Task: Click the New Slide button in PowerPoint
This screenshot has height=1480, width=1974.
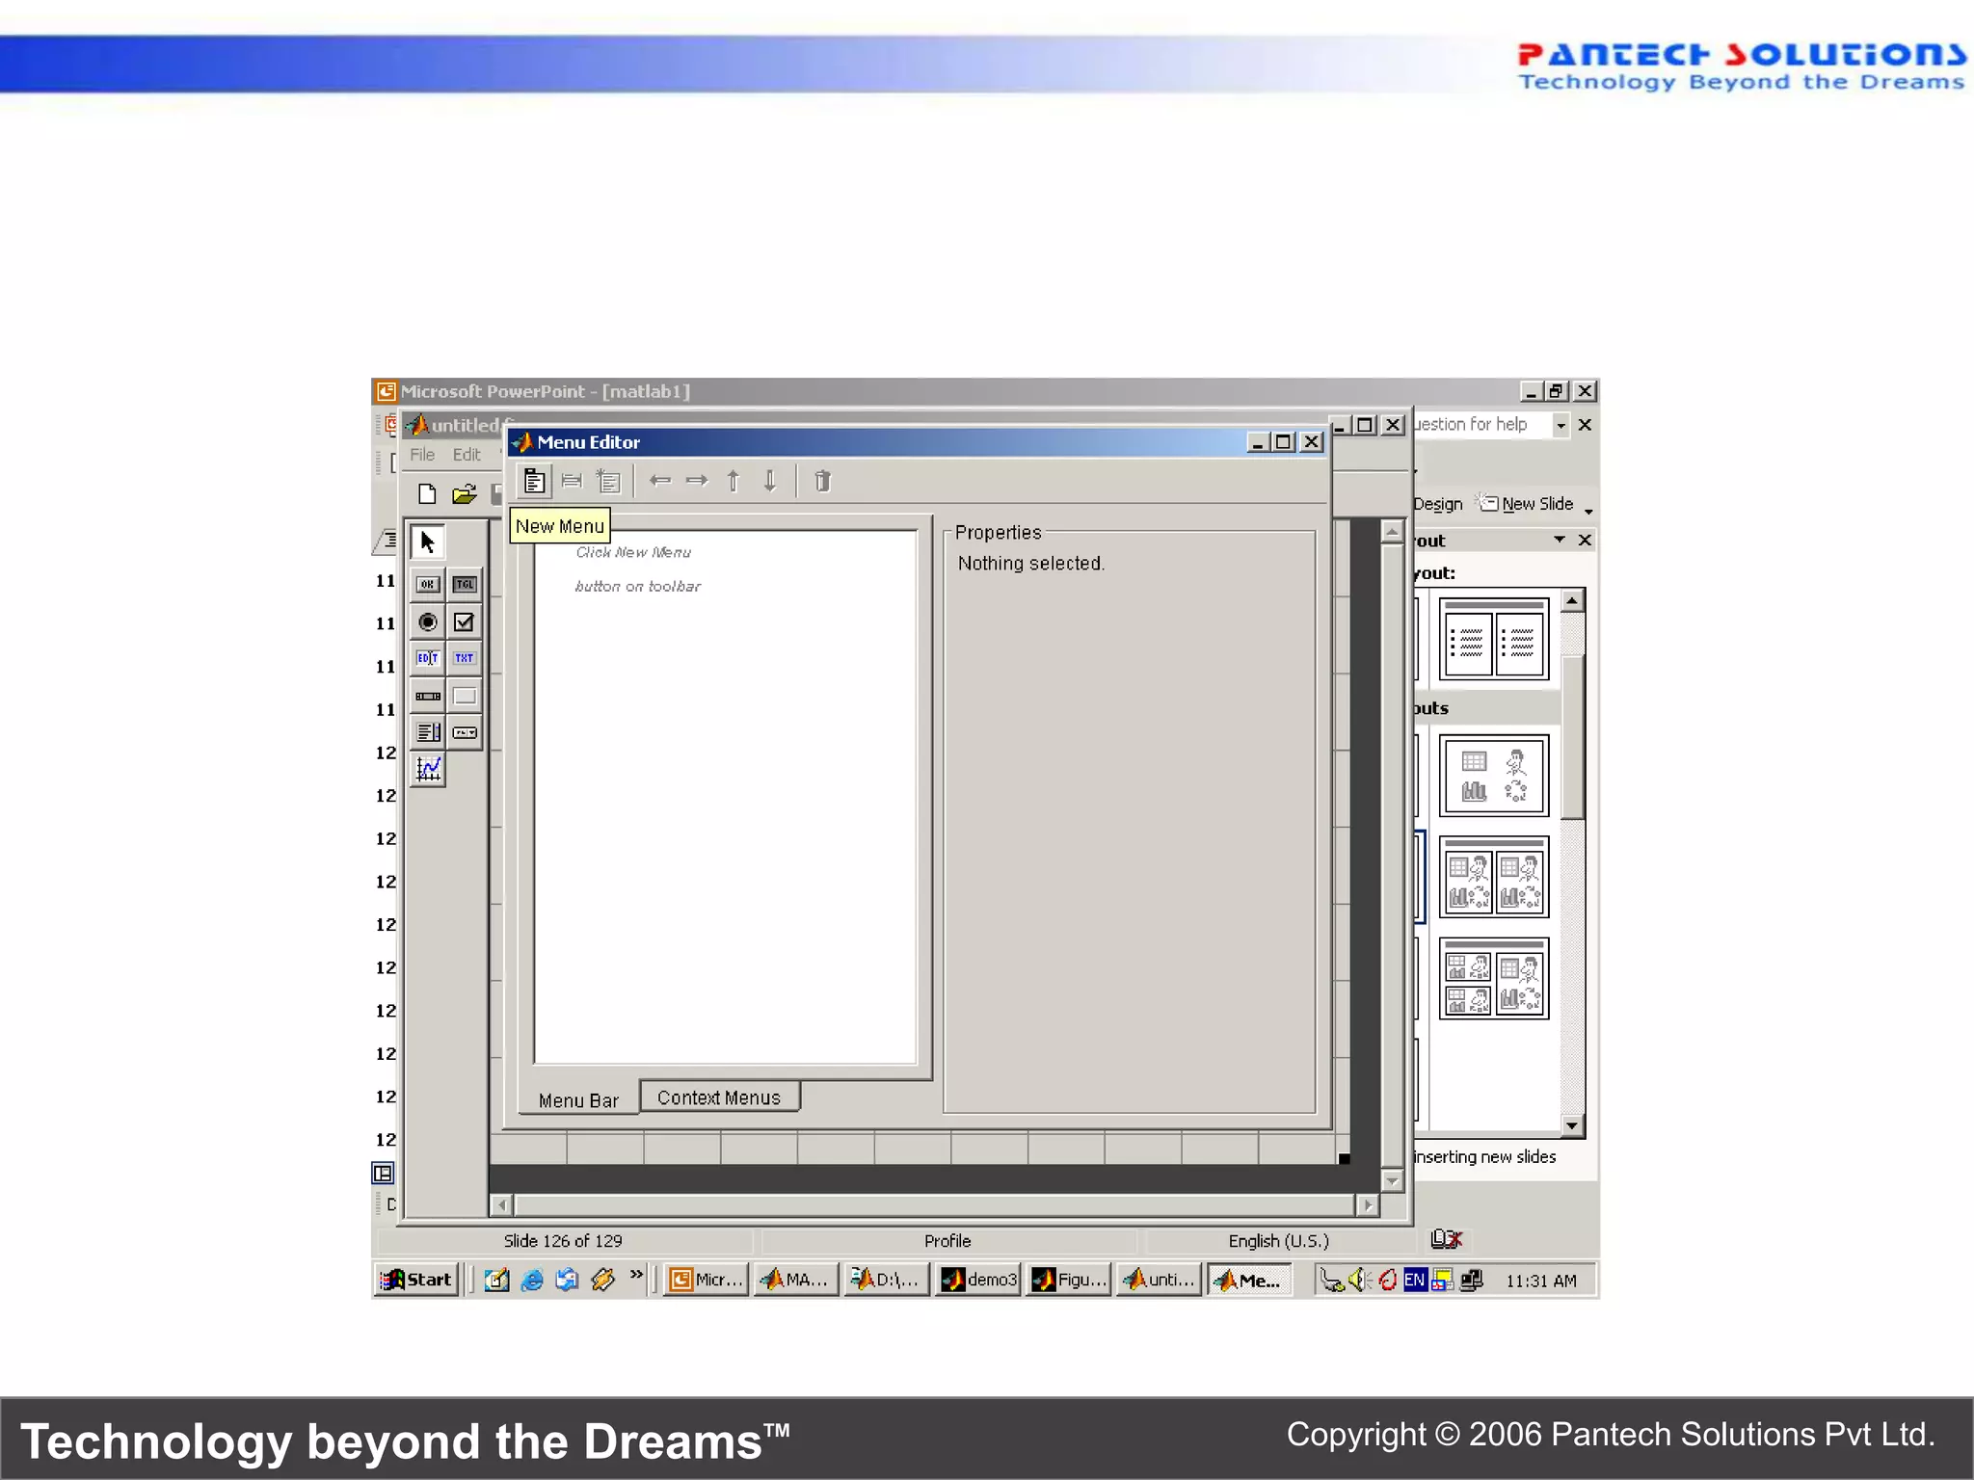Action: point(1527,503)
